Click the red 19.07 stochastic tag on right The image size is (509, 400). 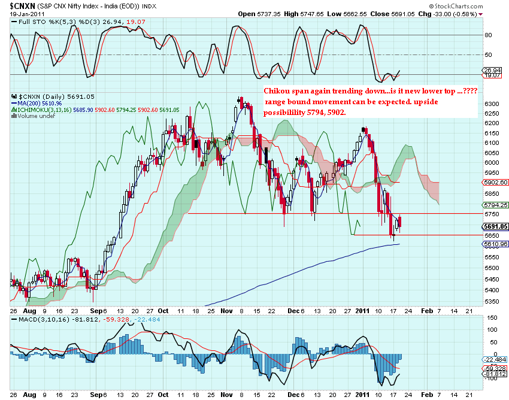[x=492, y=75]
